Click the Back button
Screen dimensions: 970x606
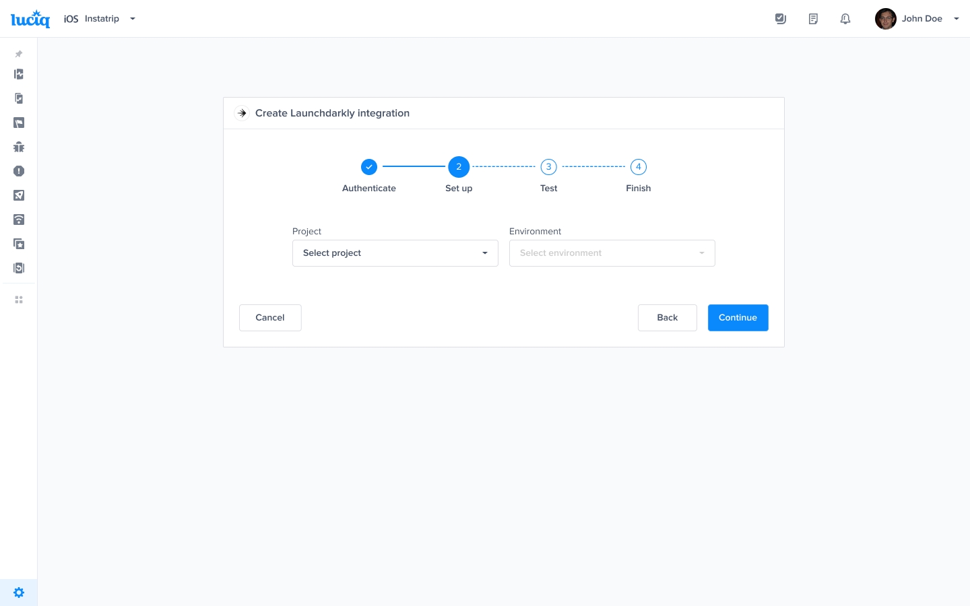667,318
